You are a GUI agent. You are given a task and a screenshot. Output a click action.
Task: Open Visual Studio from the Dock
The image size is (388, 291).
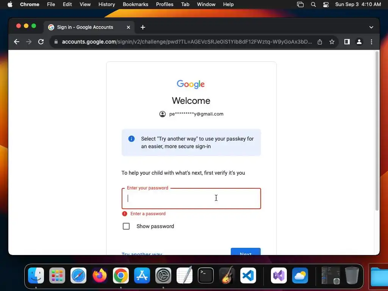coord(279,275)
